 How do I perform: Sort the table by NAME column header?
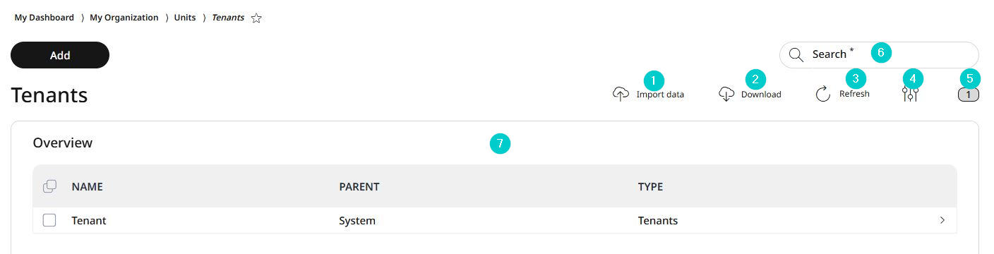[x=88, y=187]
